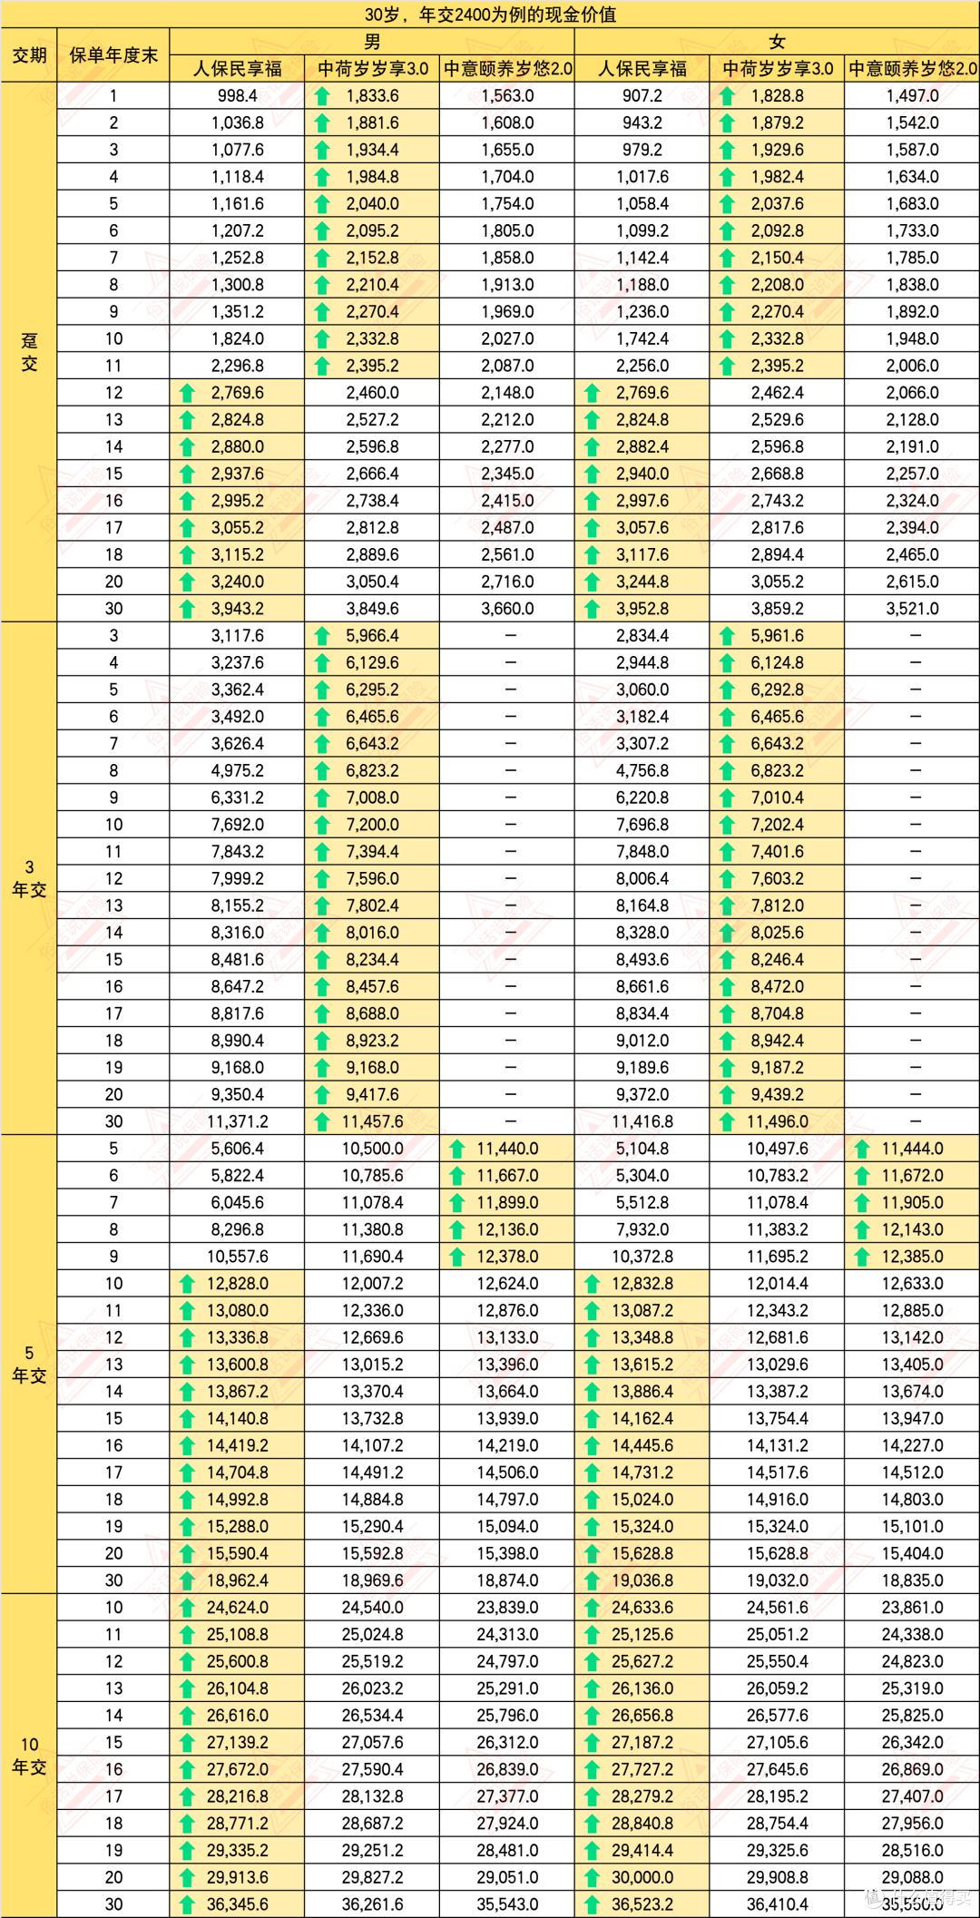Click the cell value 2,296.8
This screenshot has width=980, height=1918.
point(238,367)
